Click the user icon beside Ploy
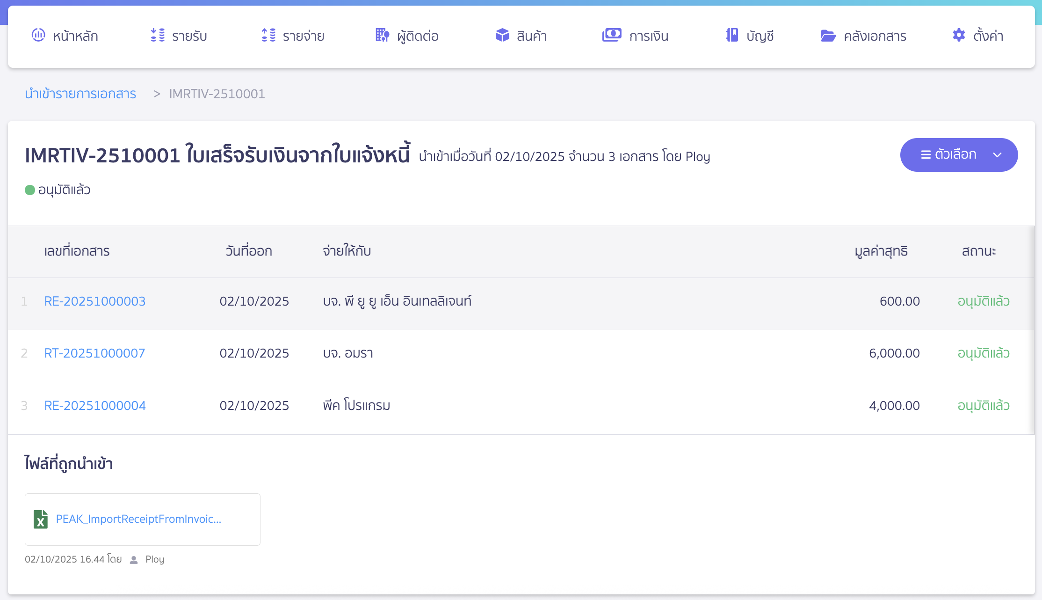Image resolution: width=1042 pixels, height=600 pixels. click(x=134, y=559)
